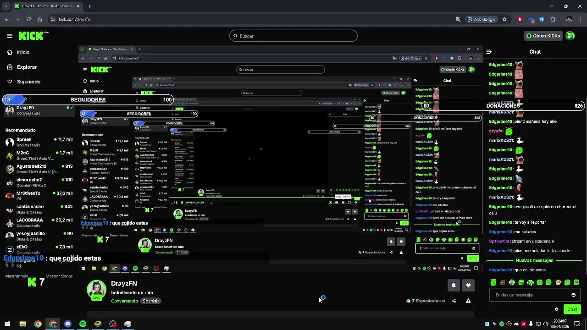Image resolution: width=587 pixels, height=330 pixels.
Task: Click the Obtén KICKs button
Action: coord(543,36)
